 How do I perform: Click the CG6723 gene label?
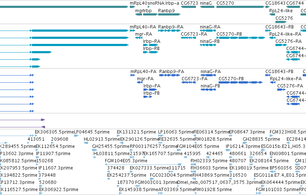coord(189,3)
